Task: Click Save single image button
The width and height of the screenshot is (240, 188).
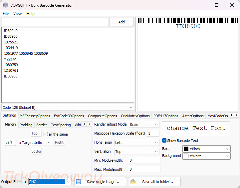Action: tap(100, 182)
